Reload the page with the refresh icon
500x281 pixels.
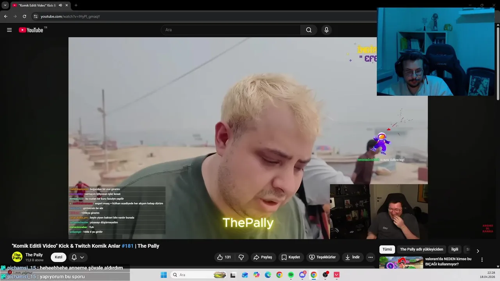click(x=24, y=16)
